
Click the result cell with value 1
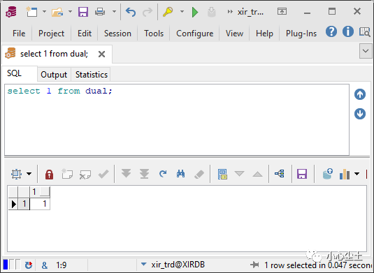tap(40, 204)
